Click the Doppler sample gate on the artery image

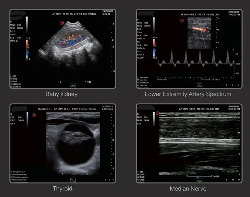pos(201,30)
